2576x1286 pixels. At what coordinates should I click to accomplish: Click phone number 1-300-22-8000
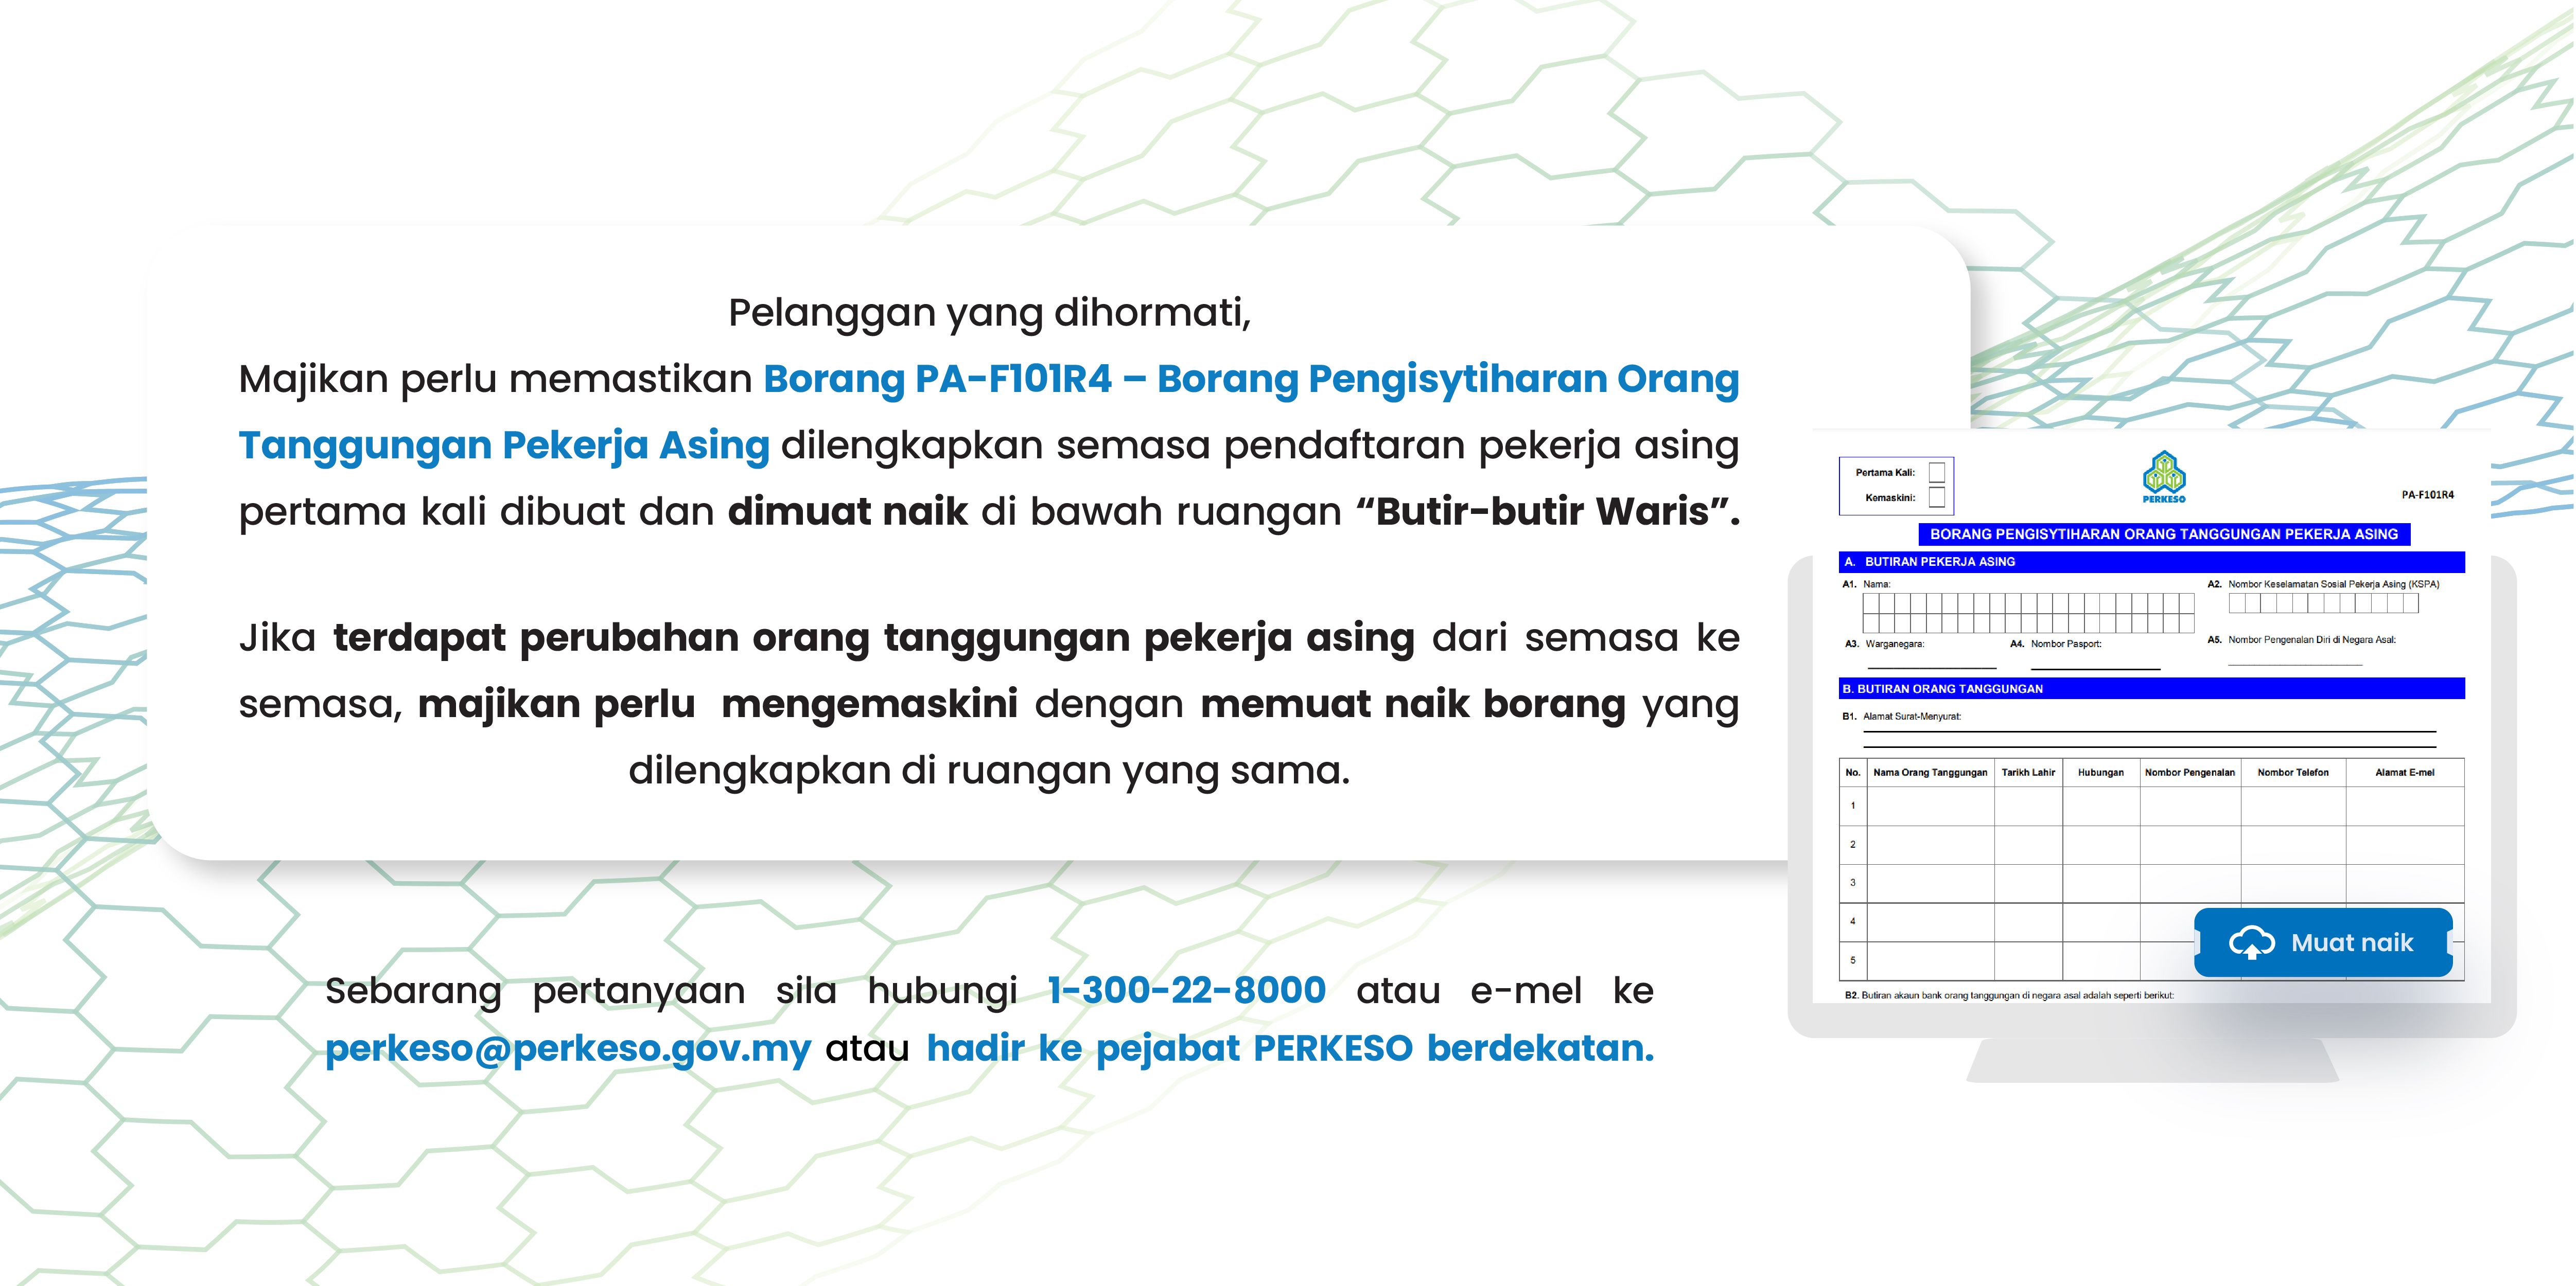click(x=1187, y=990)
